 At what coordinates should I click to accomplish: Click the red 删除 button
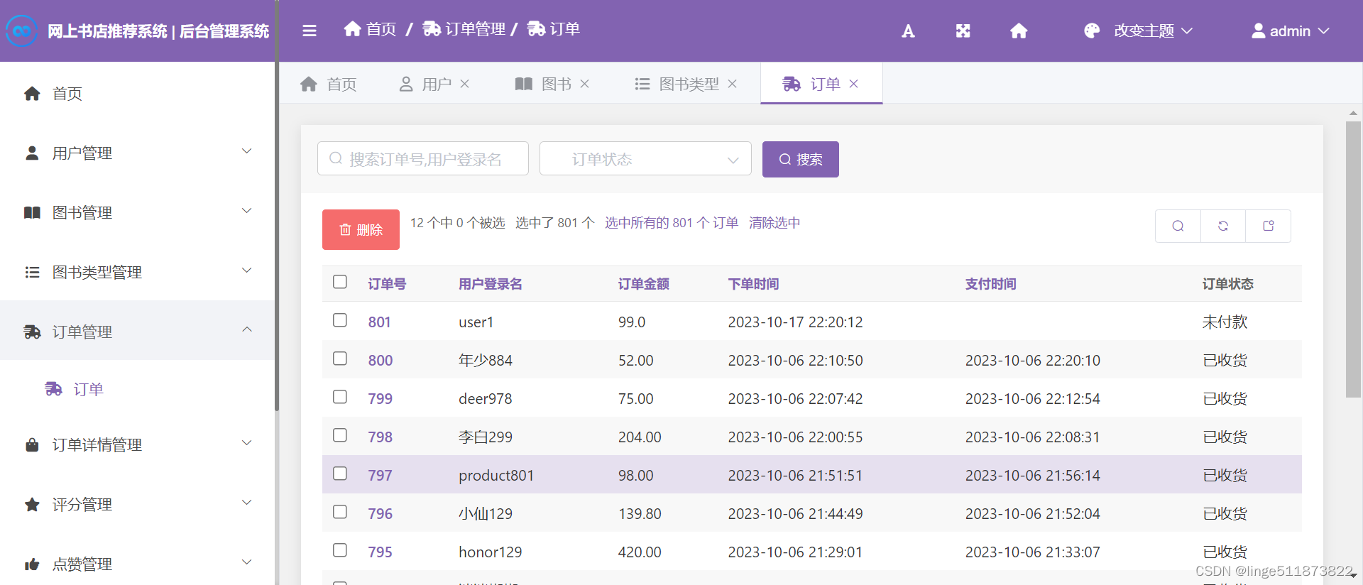(x=361, y=229)
